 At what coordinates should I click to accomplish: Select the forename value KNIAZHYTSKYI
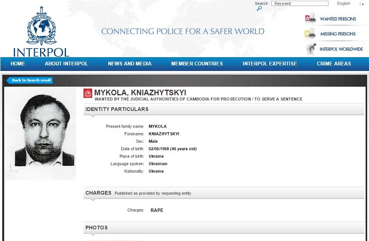164,134
